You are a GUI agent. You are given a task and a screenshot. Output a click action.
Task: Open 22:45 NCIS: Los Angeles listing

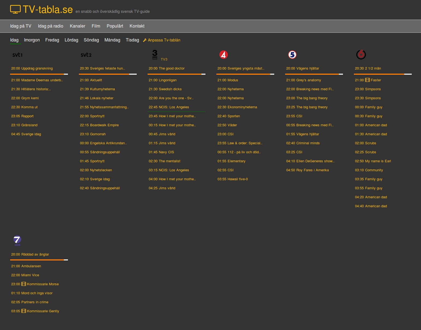point(169,107)
